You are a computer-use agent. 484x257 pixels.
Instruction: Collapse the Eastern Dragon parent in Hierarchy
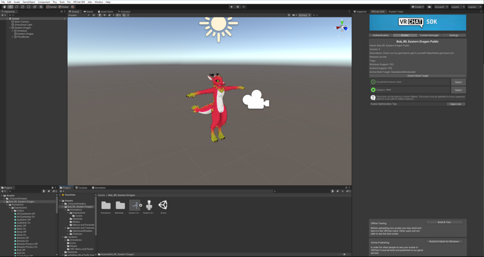click(x=10, y=28)
